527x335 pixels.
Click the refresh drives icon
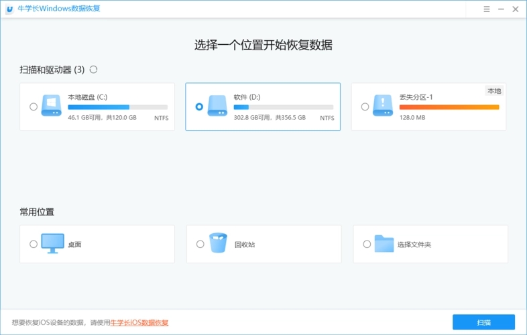[94, 70]
